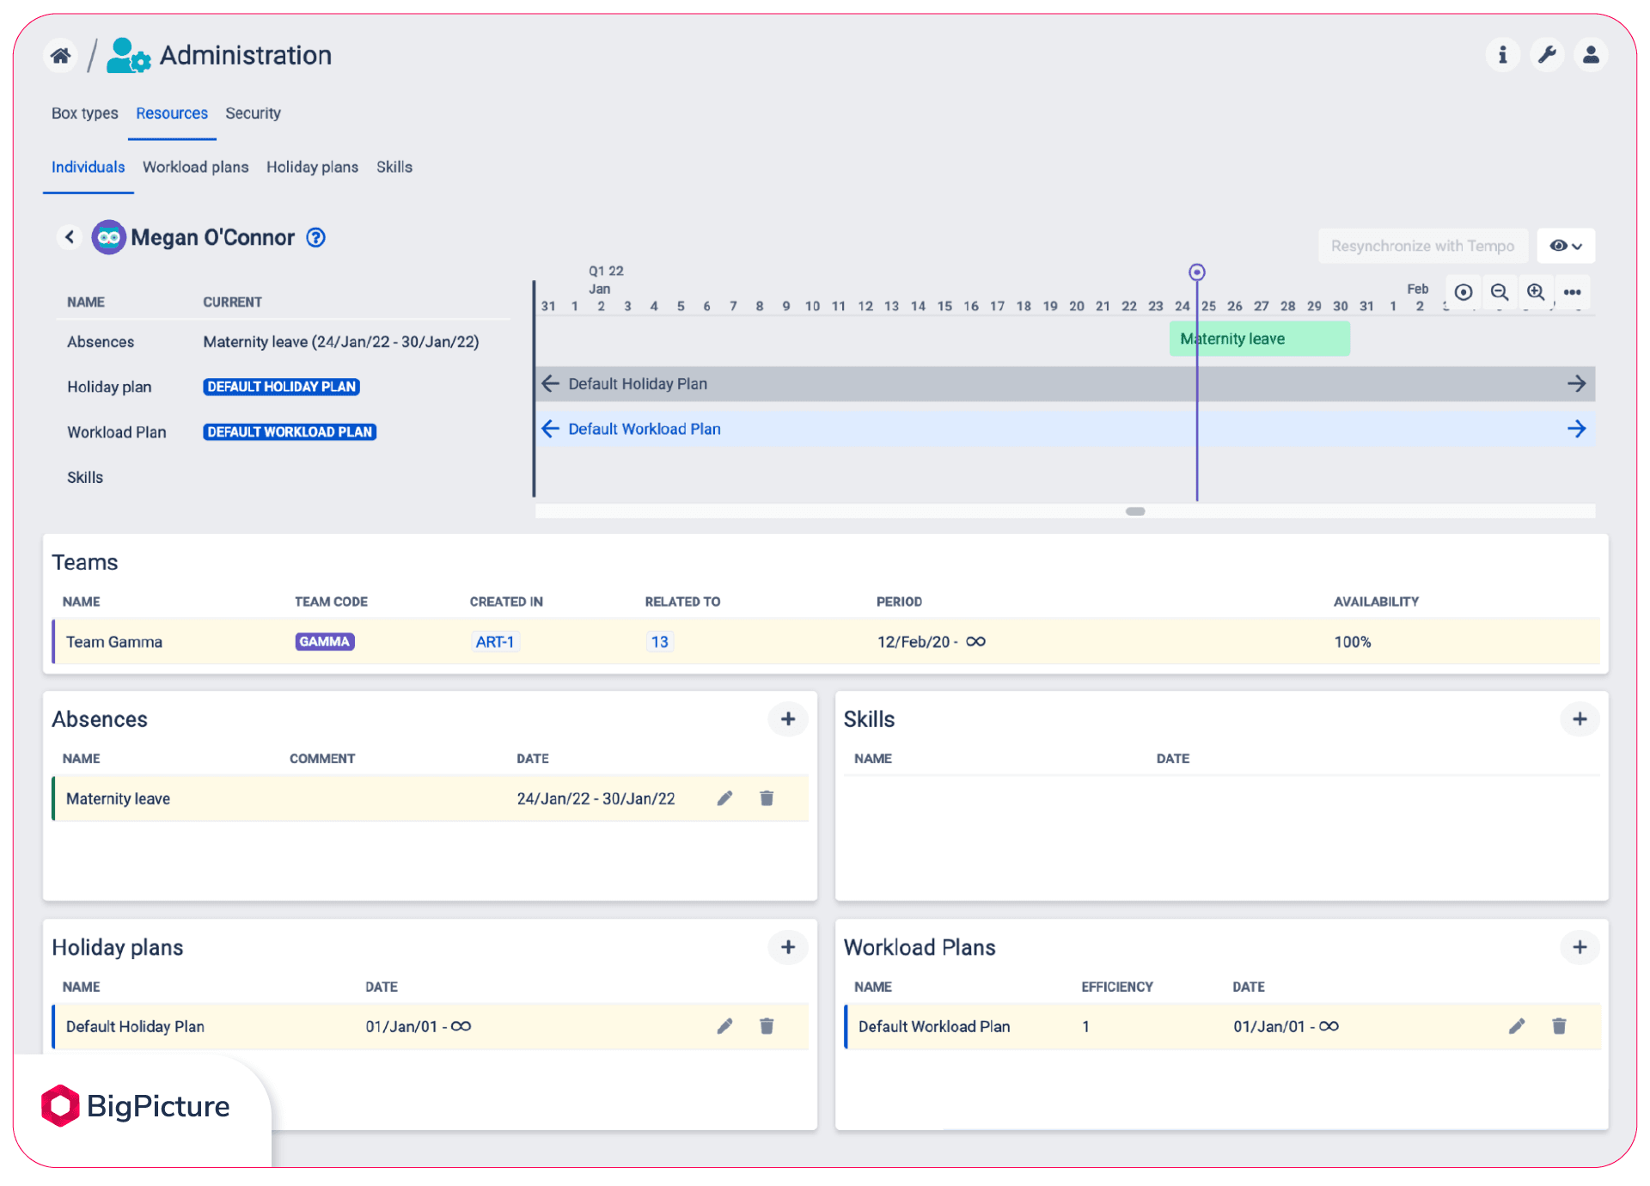Open the Skills sub-tab
The image size is (1650, 1186).
[x=394, y=167]
